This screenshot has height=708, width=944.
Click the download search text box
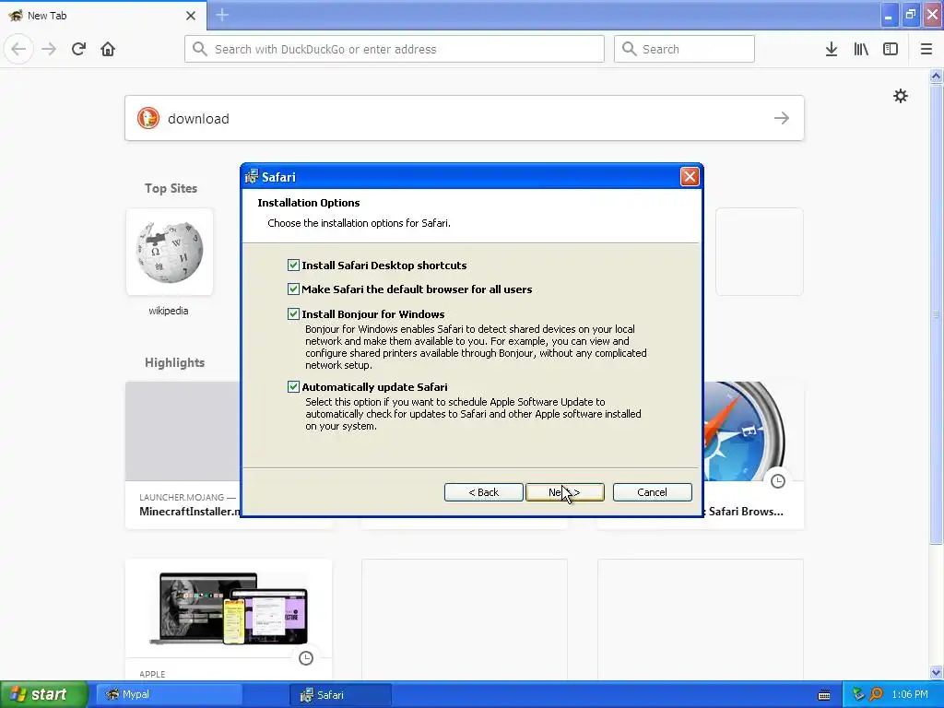(x=465, y=118)
